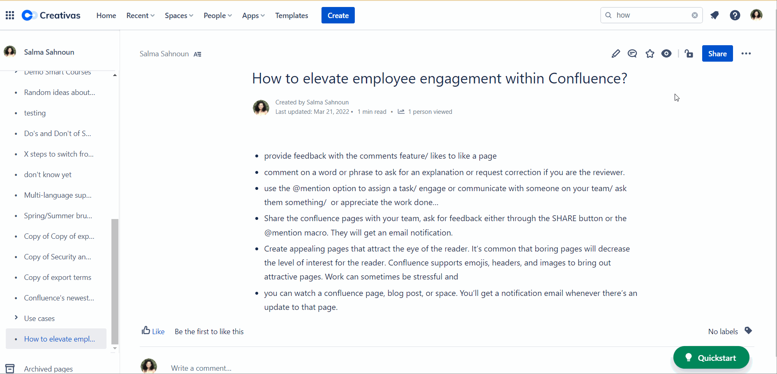777x374 pixels.
Task: Click the pencil edit page icon
Action: (x=615, y=54)
